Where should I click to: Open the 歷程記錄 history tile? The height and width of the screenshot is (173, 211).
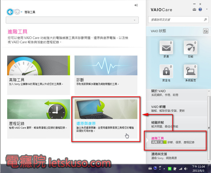tap(38, 119)
